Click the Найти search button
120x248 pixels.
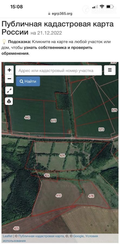[x=28, y=81]
